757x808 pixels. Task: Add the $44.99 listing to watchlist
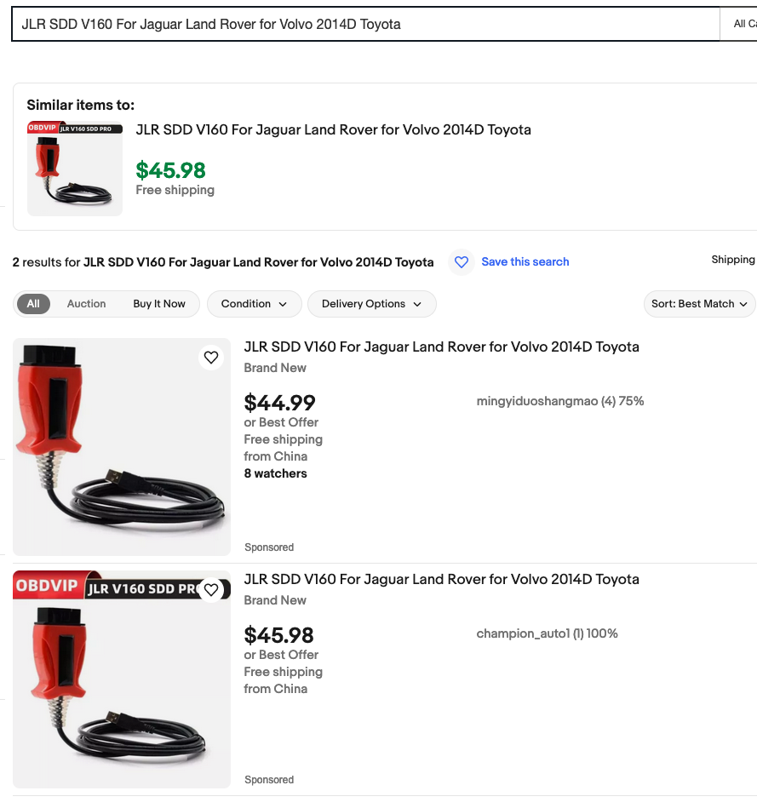(x=211, y=358)
